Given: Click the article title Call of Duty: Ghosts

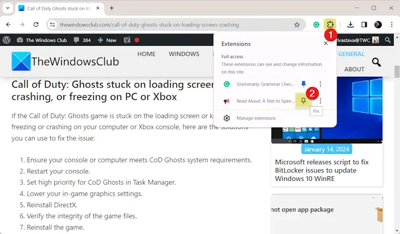Looking at the screenshot, I should pos(113,90).
